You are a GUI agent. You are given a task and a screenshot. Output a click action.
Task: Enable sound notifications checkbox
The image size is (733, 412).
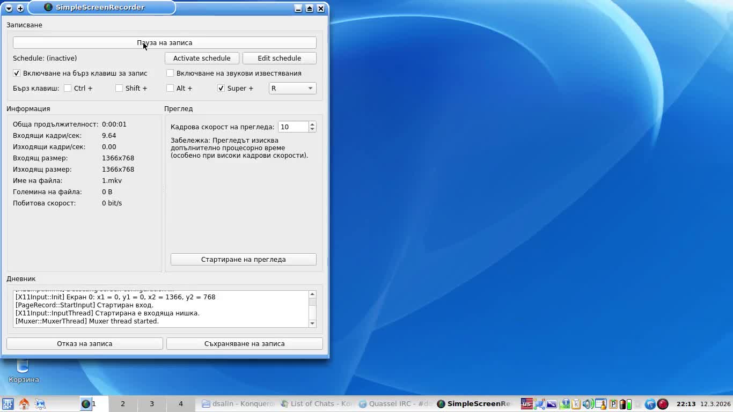tap(170, 73)
